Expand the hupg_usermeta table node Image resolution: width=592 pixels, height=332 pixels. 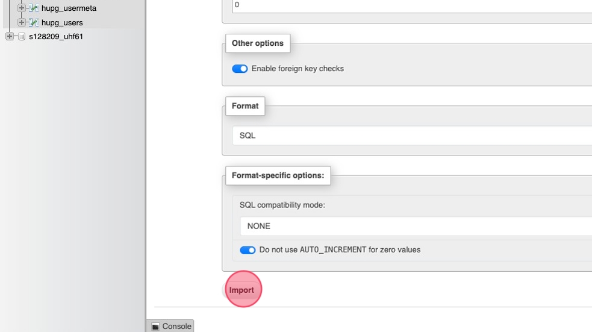22,8
